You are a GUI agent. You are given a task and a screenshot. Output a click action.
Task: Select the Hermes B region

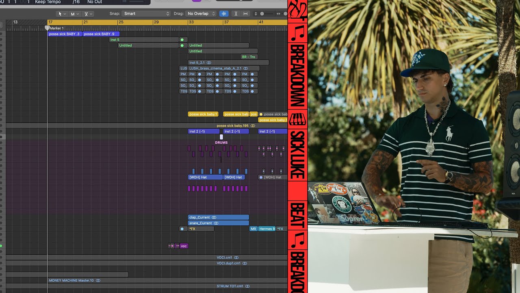tap(267, 229)
